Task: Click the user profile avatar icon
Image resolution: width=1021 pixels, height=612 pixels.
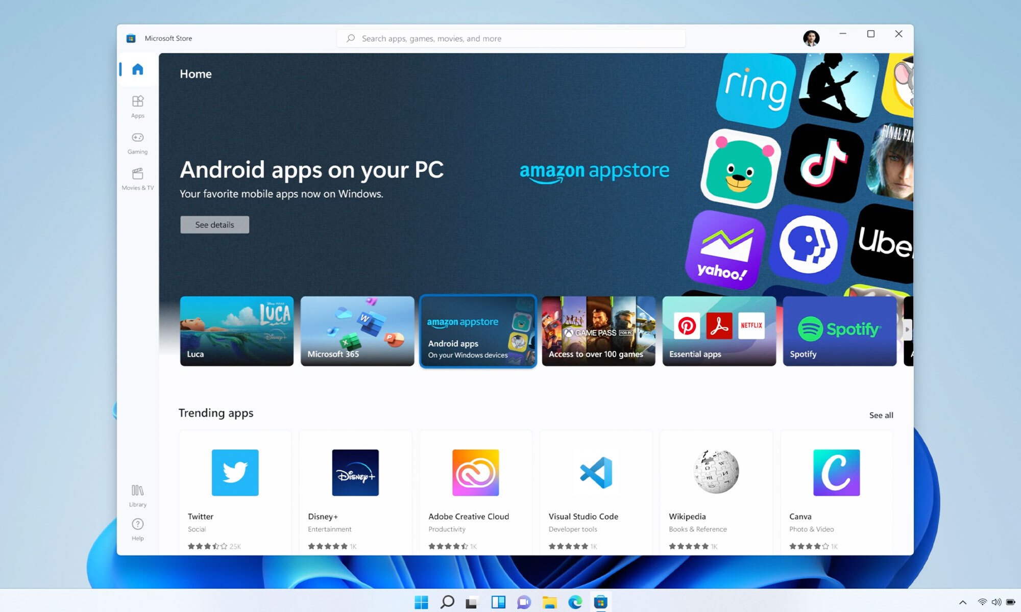Action: 812,39
